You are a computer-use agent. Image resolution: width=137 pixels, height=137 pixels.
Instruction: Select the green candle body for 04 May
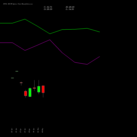(x=39, y=89)
